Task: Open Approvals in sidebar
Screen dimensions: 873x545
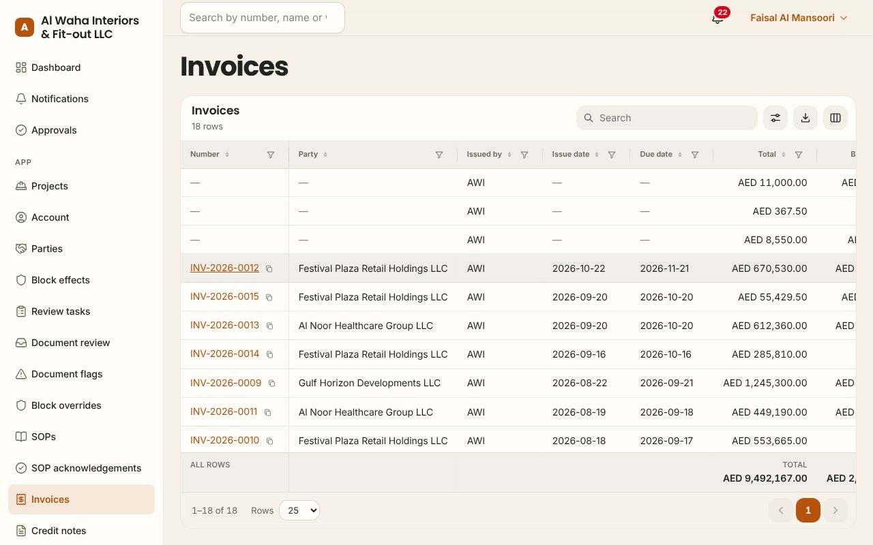Action: (82, 130)
